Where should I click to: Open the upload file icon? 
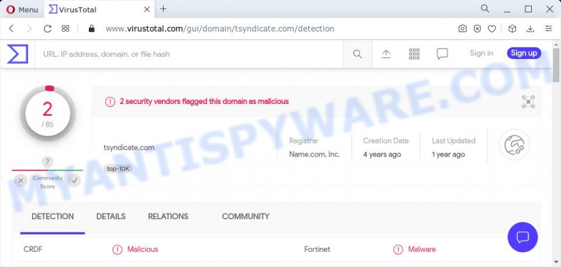click(386, 54)
